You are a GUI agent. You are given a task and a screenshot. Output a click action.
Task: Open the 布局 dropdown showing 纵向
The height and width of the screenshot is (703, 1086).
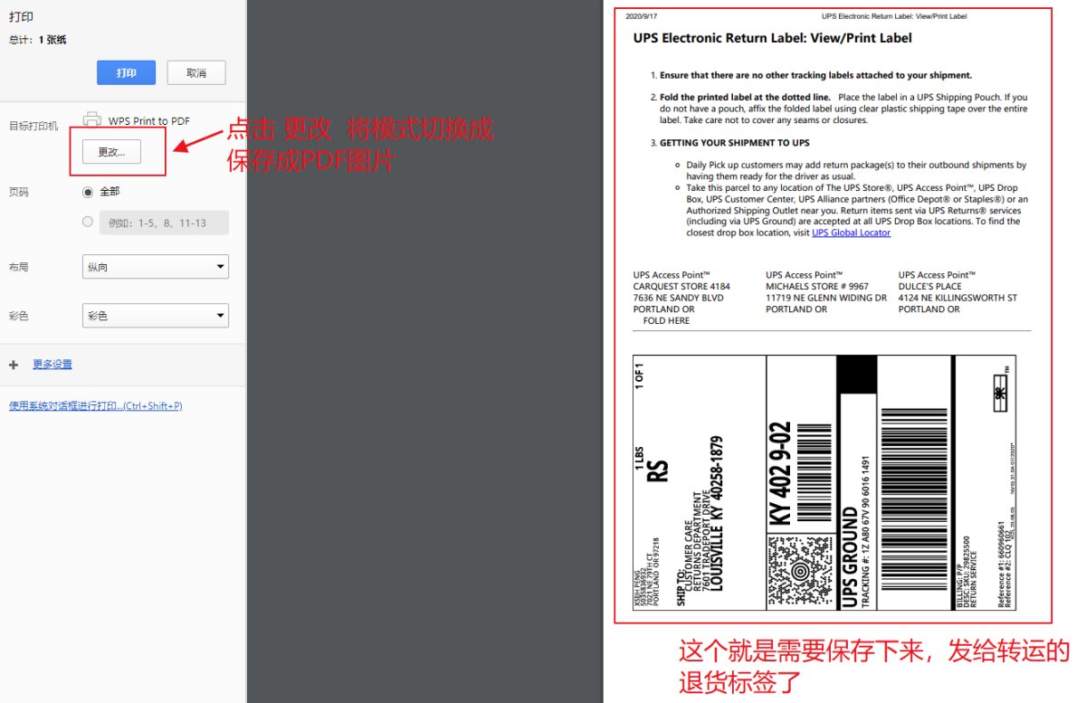pos(156,267)
